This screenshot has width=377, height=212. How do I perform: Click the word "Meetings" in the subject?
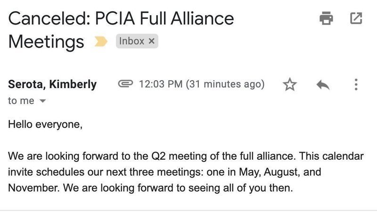pos(46,41)
